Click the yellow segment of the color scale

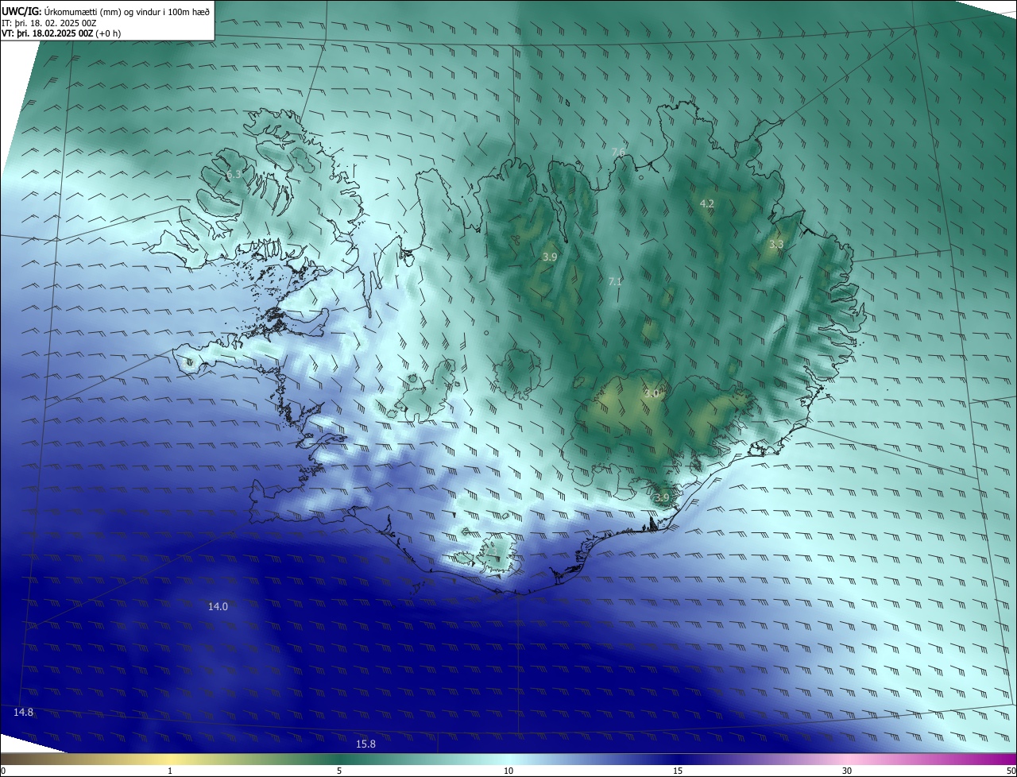(x=170, y=760)
